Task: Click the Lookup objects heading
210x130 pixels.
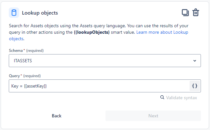Action: (x=40, y=13)
